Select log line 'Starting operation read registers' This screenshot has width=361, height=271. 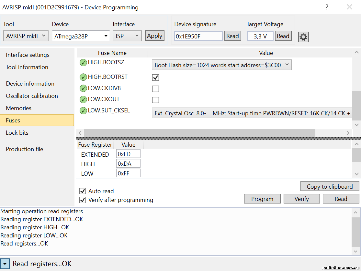(42, 211)
